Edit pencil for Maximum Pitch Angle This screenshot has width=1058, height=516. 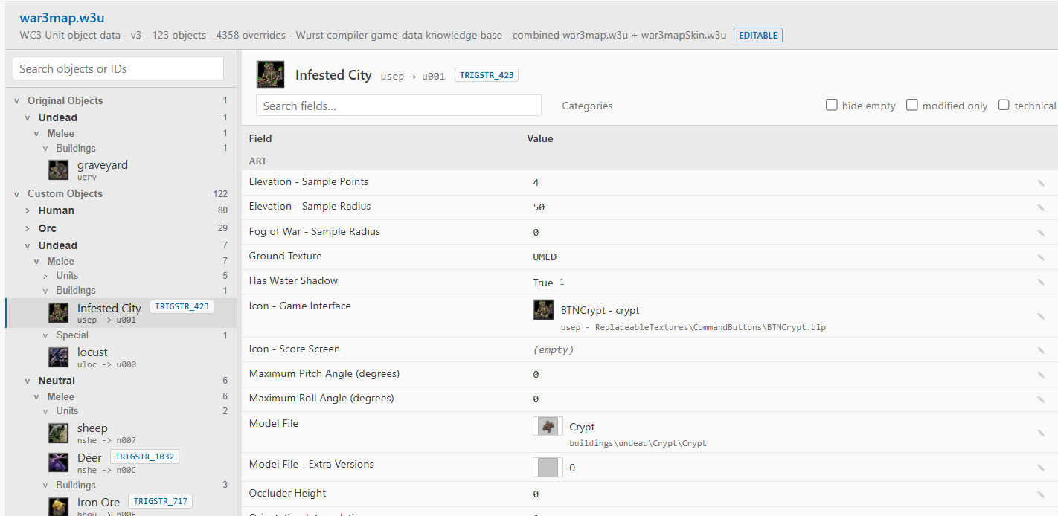coord(1041,375)
